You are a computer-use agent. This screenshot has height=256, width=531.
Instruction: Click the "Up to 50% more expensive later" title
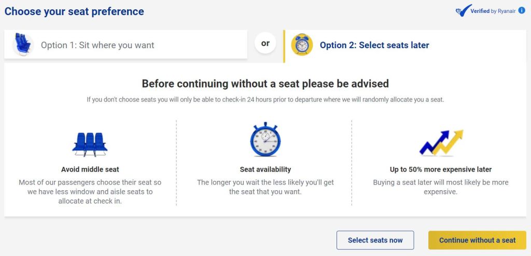tap(440, 169)
